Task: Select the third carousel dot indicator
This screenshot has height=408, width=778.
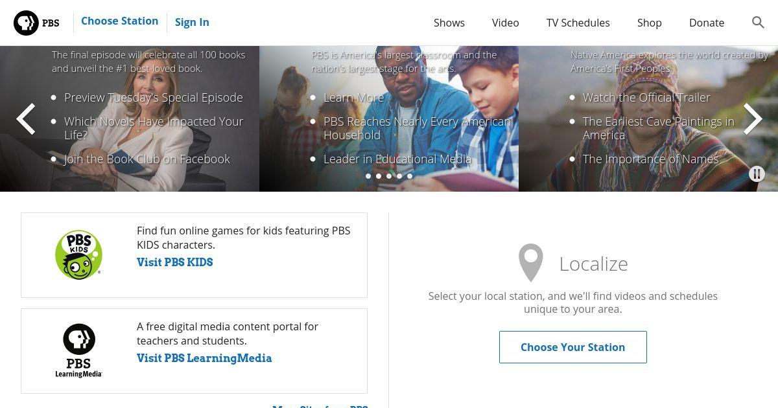Action: pos(389,176)
